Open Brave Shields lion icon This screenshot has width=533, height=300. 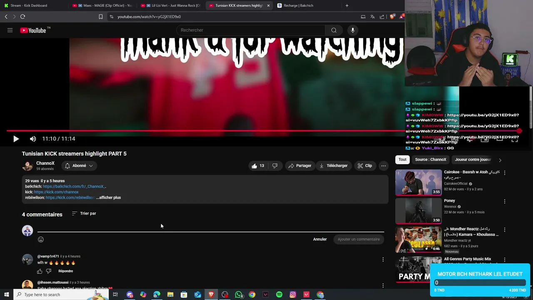(x=392, y=17)
